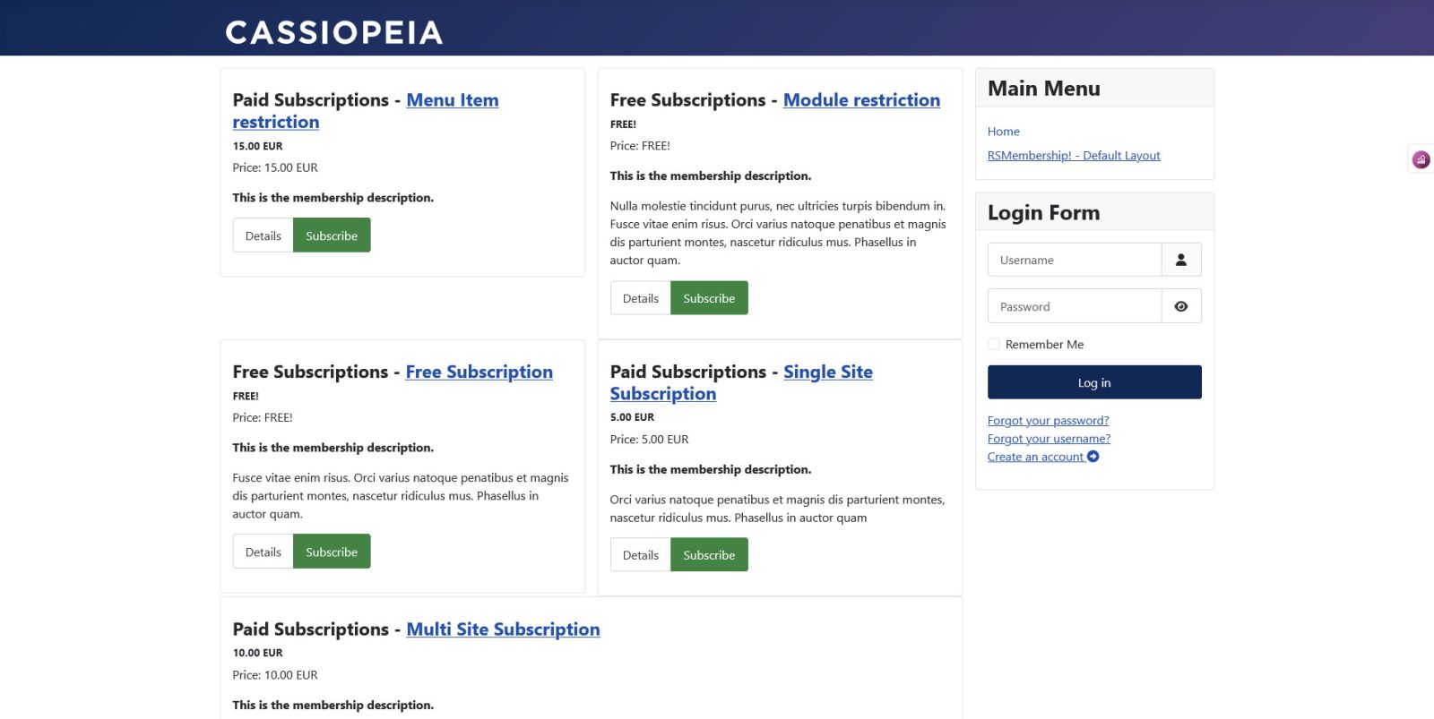Focus the Password input field
Screen dimensions: 1434x719
pos(1075,306)
